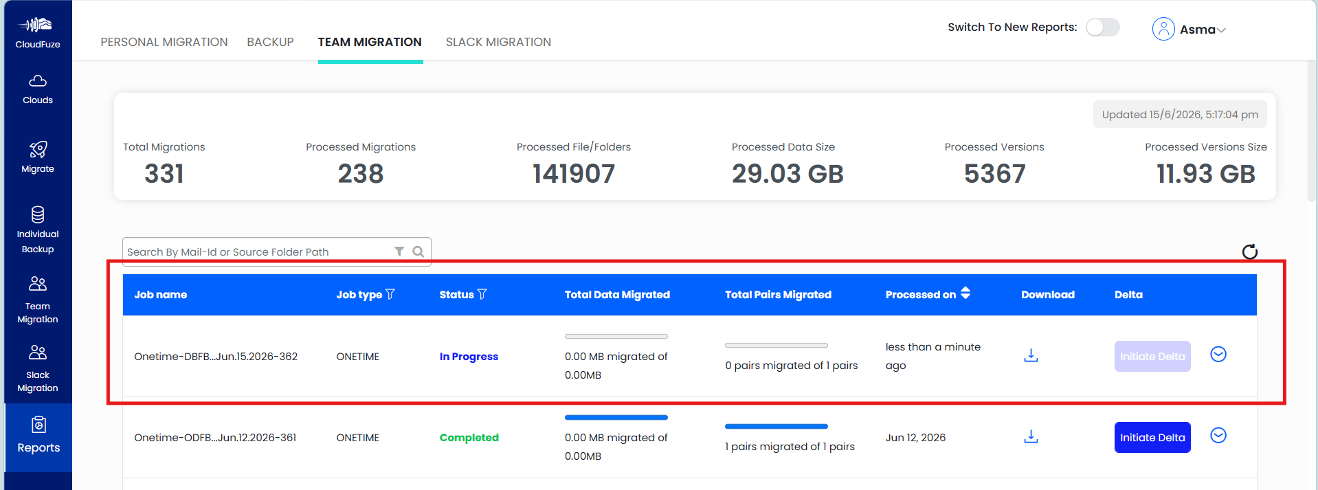
Task: Select the Team Migration tab
Action: point(370,42)
